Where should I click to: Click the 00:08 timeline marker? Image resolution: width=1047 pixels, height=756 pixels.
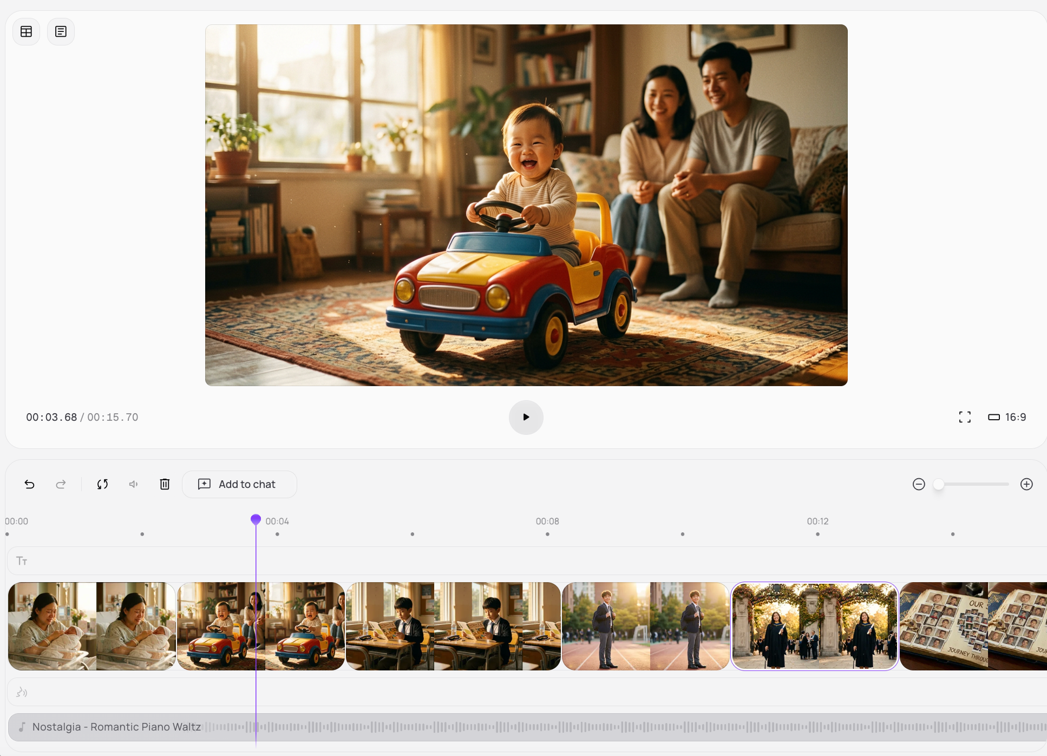click(547, 522)
